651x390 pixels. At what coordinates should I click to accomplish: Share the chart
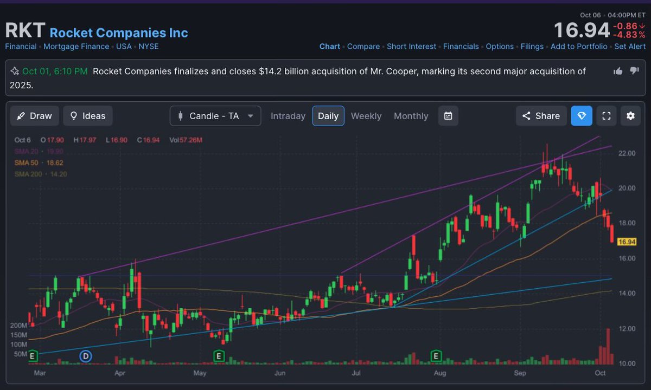click(x=541, y=116)
